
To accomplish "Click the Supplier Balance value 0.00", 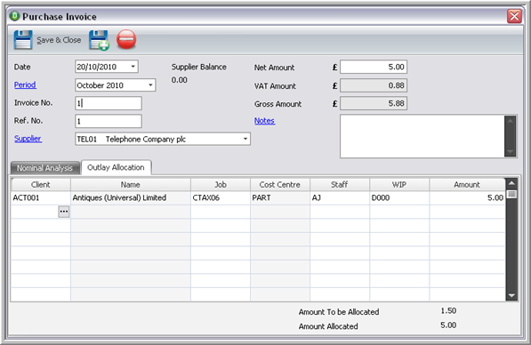I will pos(179,80).
